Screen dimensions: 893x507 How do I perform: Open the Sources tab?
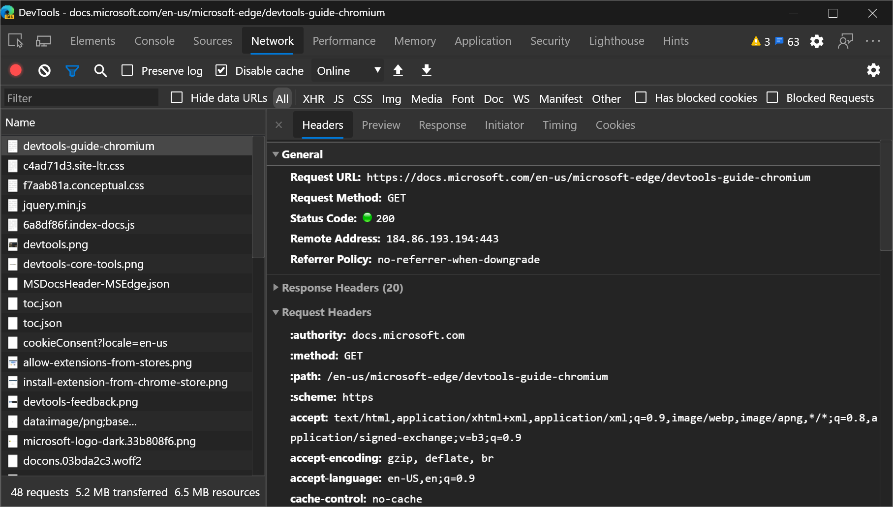tap(213, 41)
